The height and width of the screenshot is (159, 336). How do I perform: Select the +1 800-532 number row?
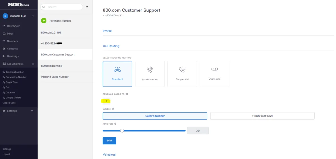click(65, 44)
